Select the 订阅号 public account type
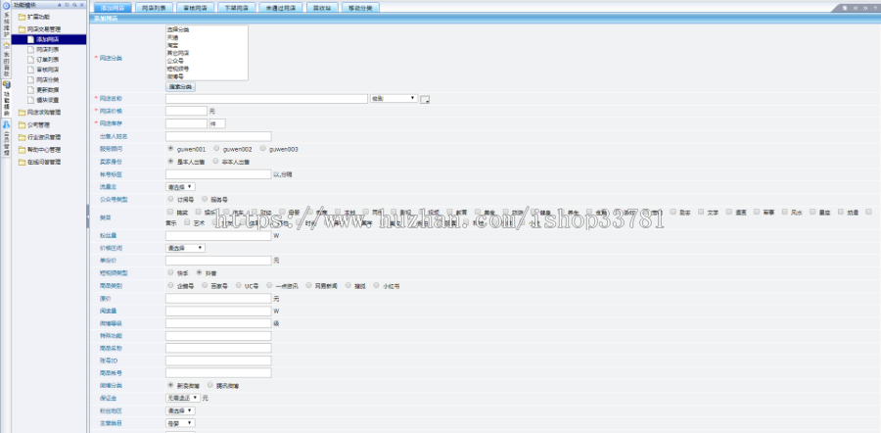The image size is (881, 433). point(170,199)
